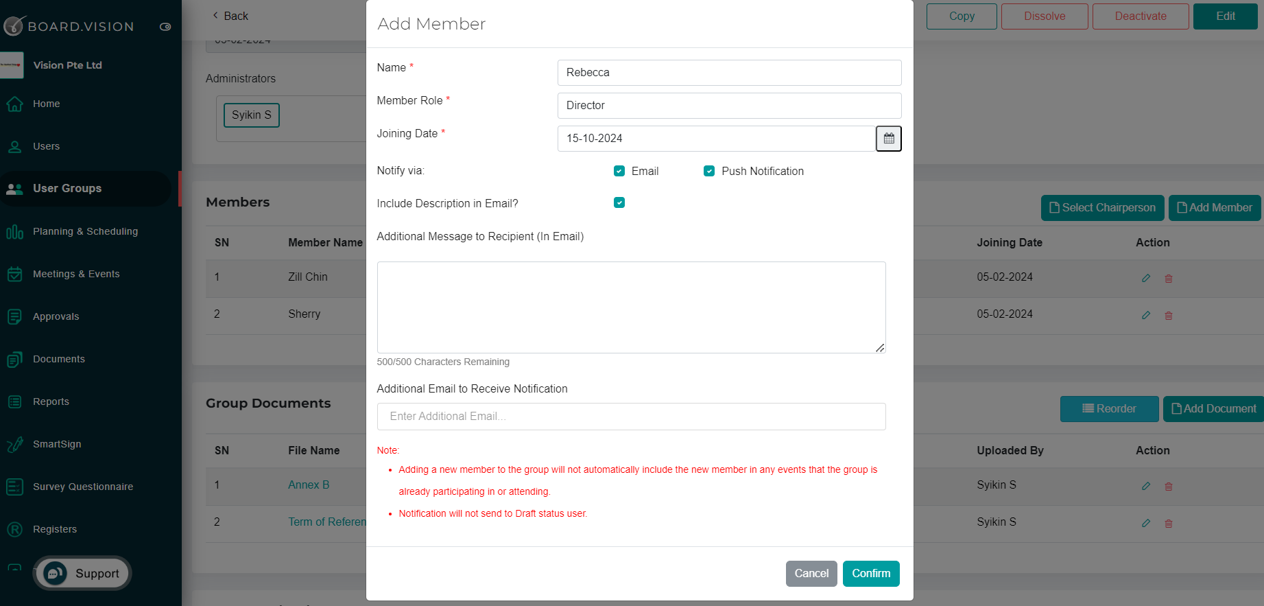The width and height of the screenshot is (1264, 606).
Task: Click the SmartSign pen icon
Action: pyautogui.click(x=14, y=445)
